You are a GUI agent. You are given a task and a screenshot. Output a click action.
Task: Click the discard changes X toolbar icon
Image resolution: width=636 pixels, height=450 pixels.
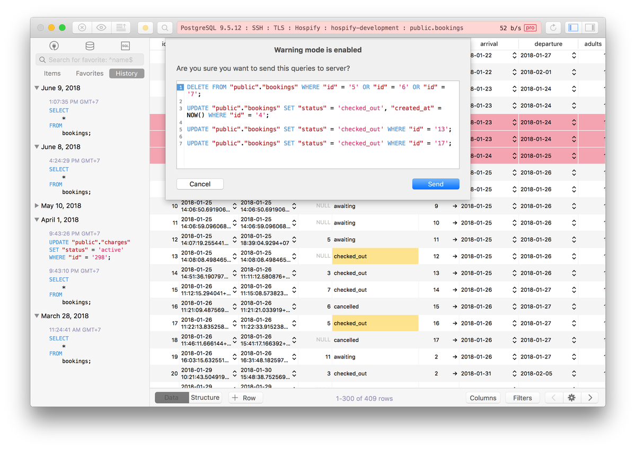click(82, 28)
